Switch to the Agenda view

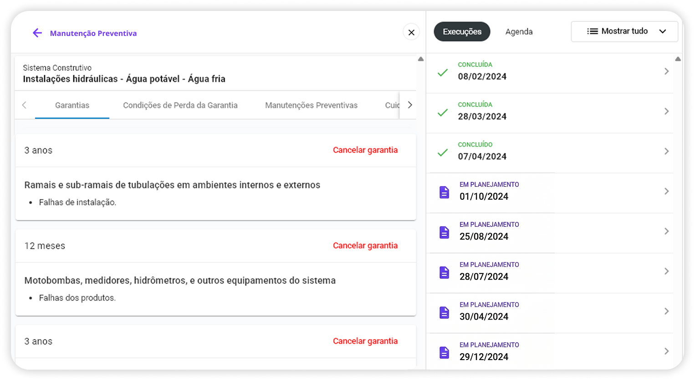519,31
